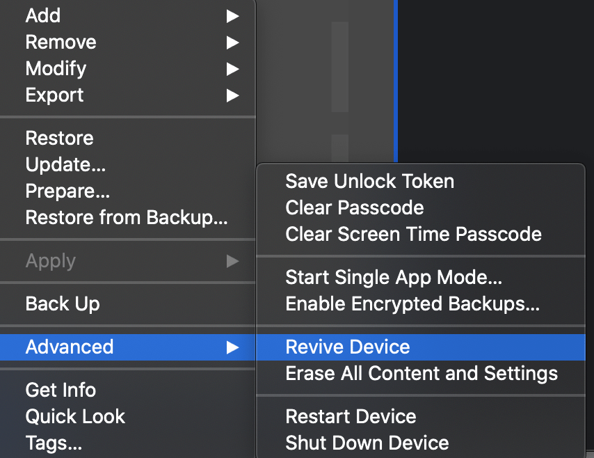Image resolution: width=594 pixels, height=458 pixels.
Task: Select Restore from Backup…
Action: coord(127,217)
